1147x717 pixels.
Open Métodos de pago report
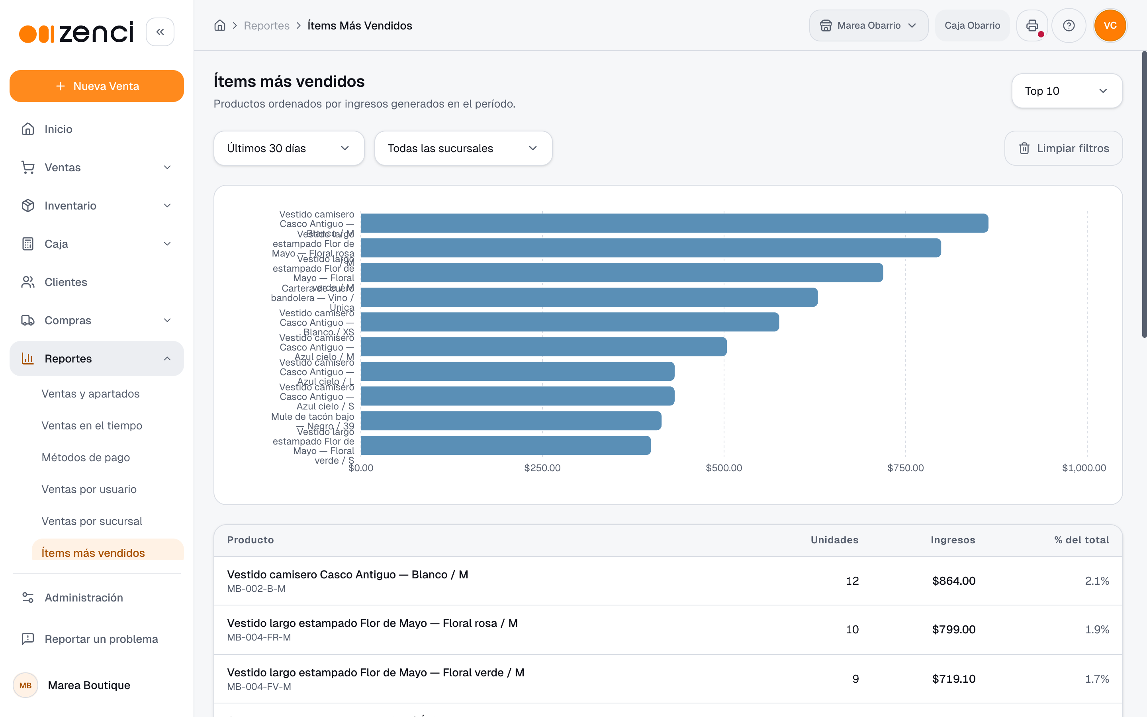point(86,457)
